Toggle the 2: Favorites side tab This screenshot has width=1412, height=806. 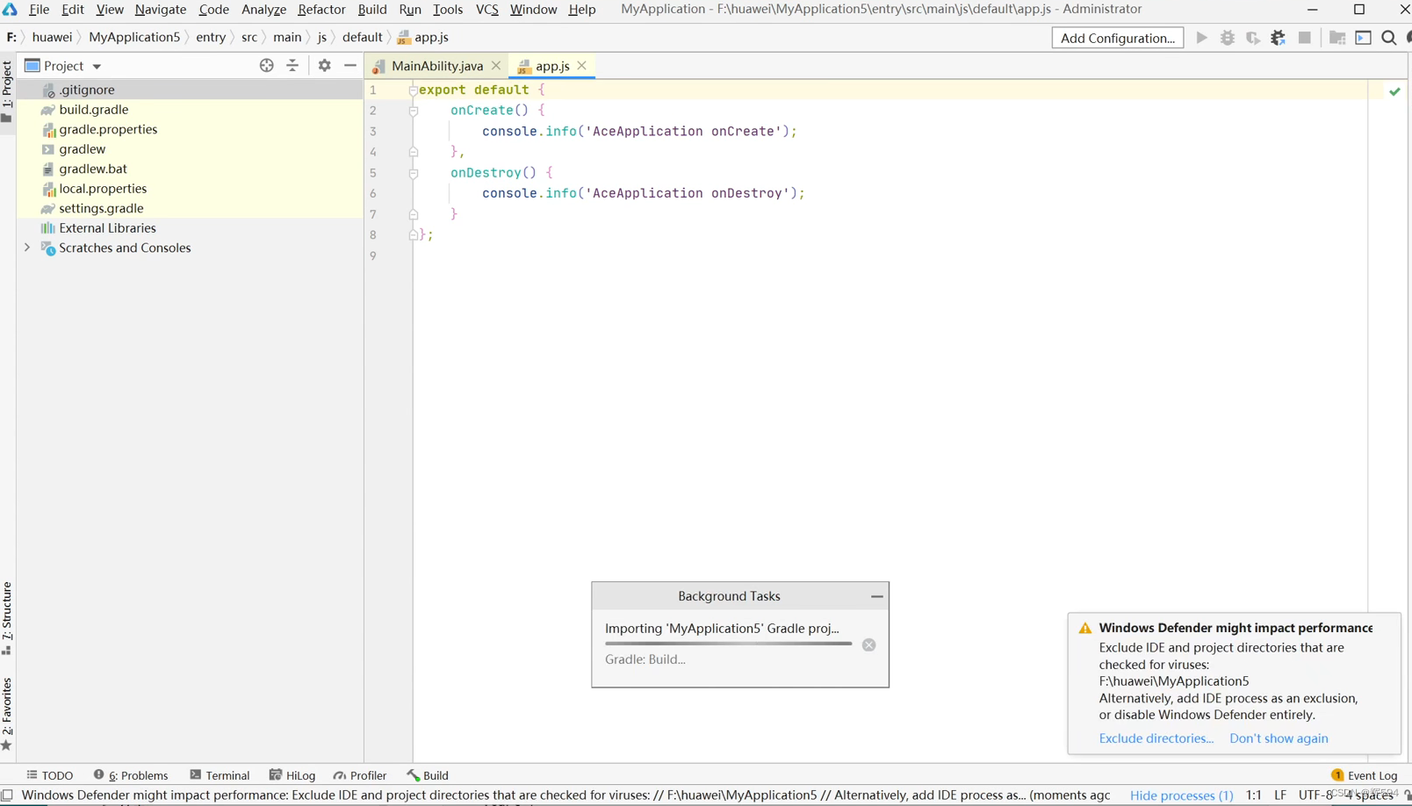[7, 714]
